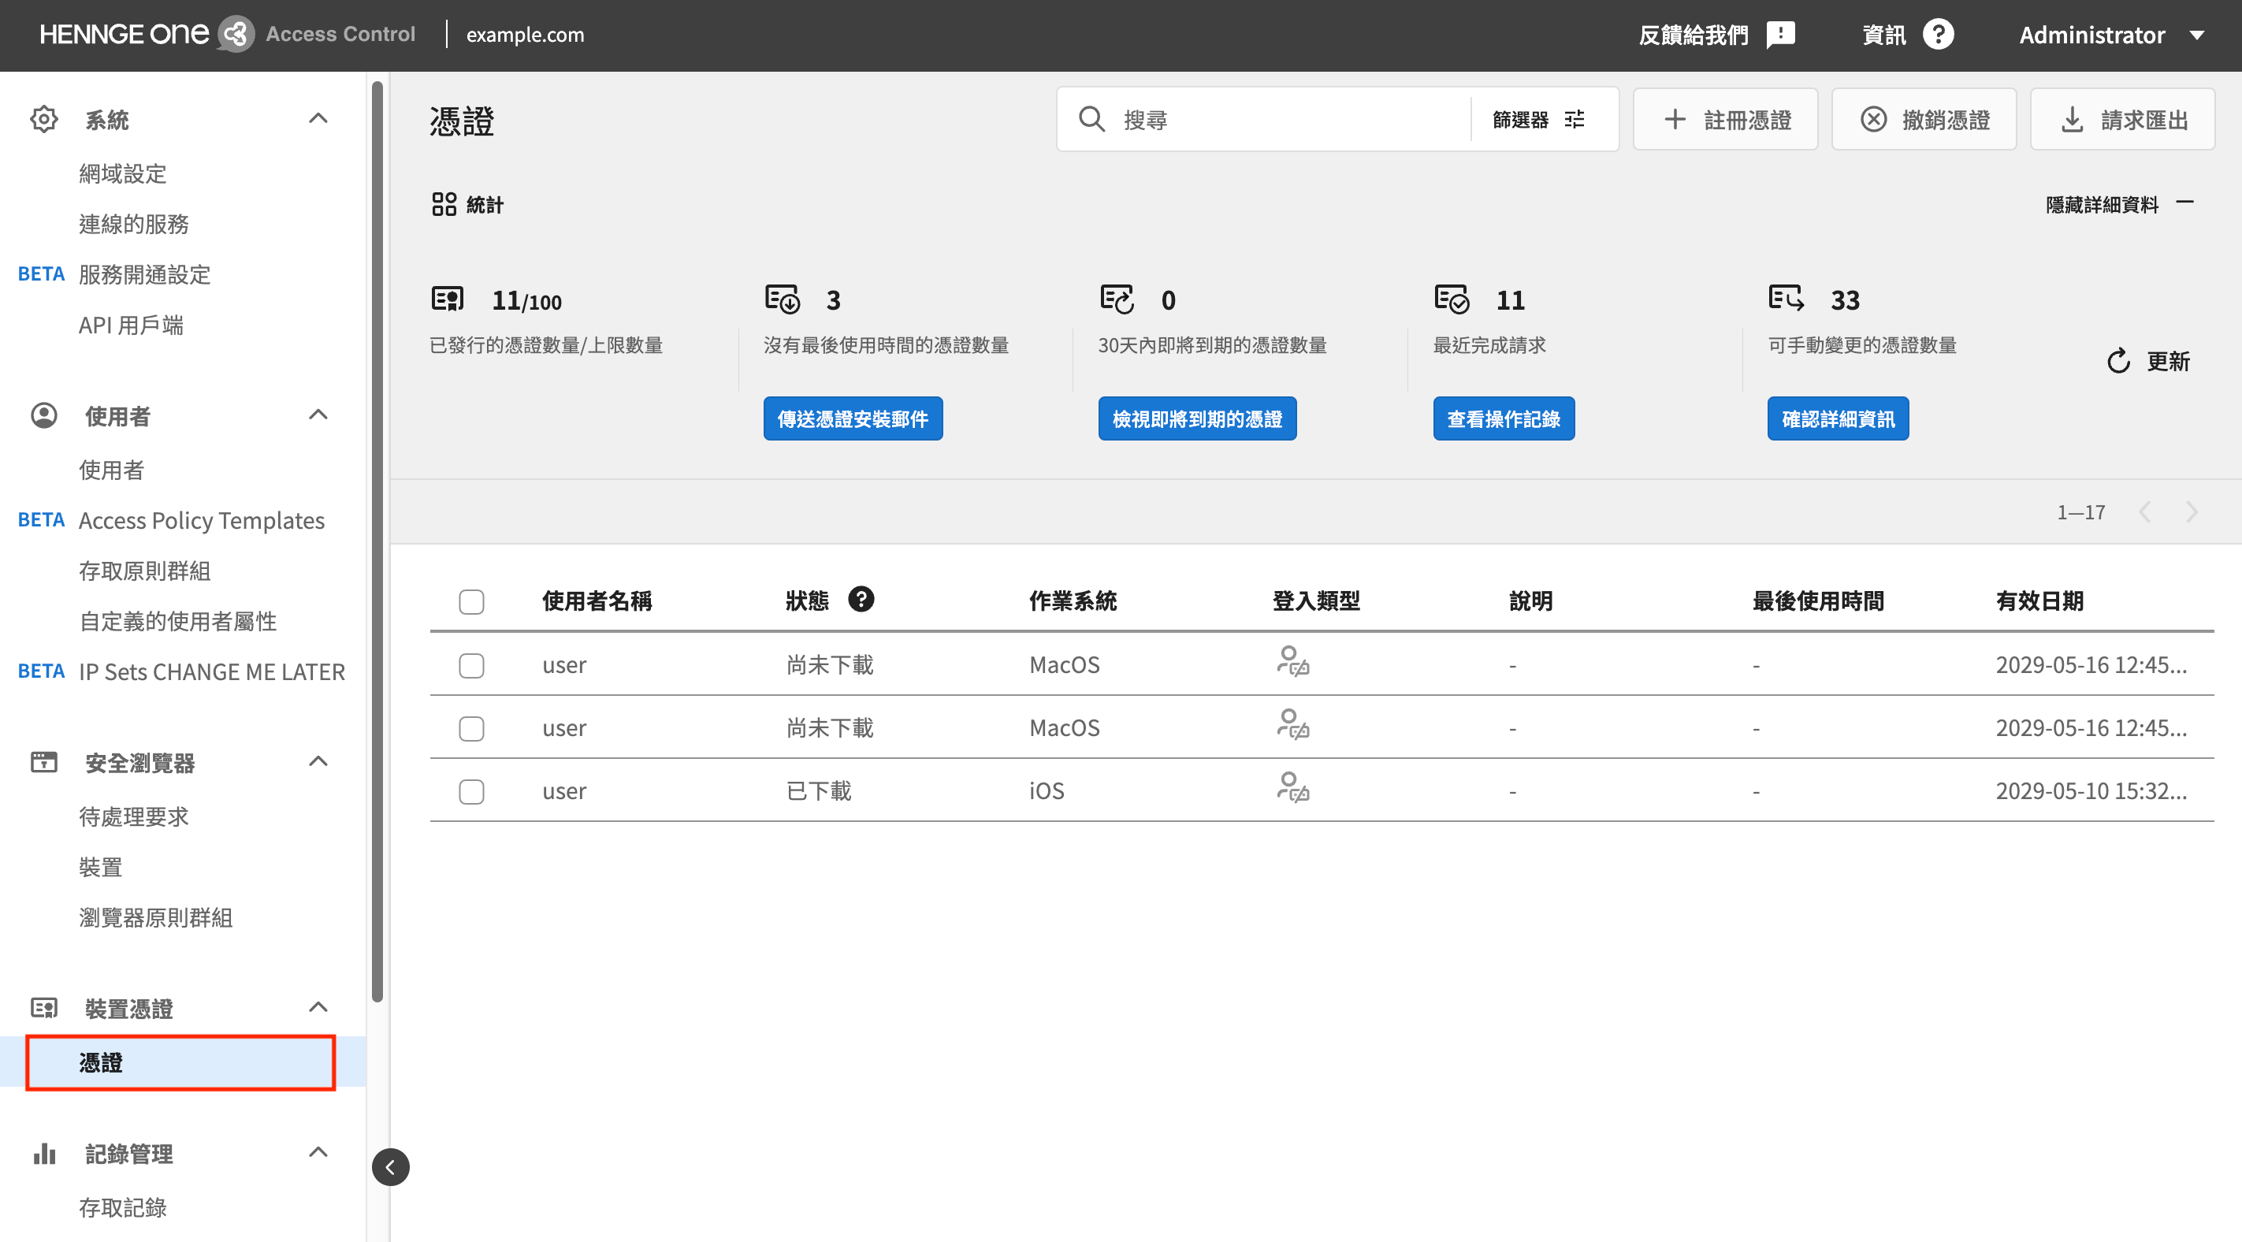Image resolution: width=2242 pixels, height=1242 pixels.
Task: Click the search magnifier icon
Action: (1091, 119)
